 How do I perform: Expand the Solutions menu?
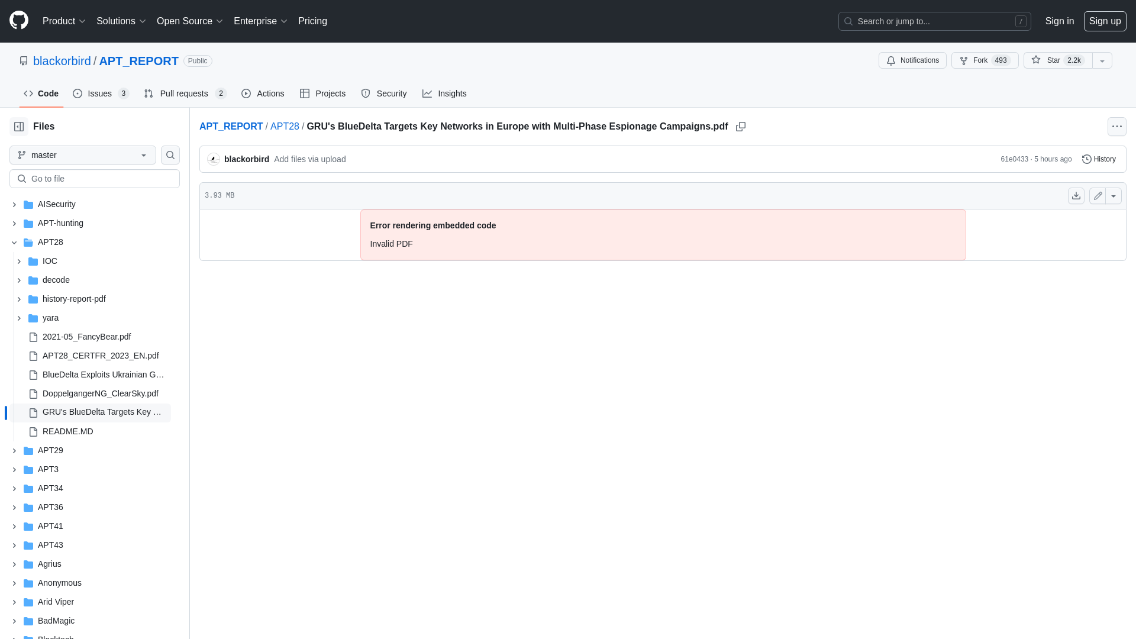(x=121, y=21)
